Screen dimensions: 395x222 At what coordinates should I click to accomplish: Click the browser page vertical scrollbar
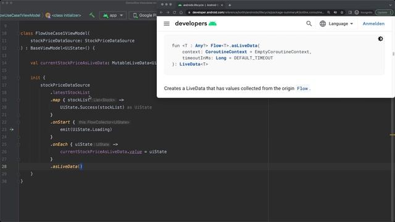point(393,54)
